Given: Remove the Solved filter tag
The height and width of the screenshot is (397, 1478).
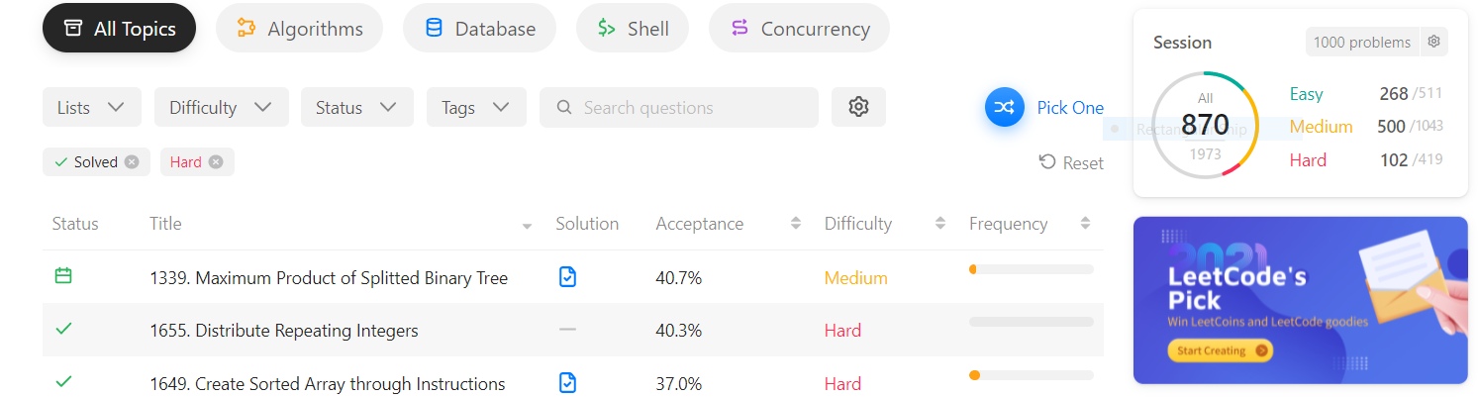Looking at the screenshot, I should pyautogui.click(x=132, y=162).
